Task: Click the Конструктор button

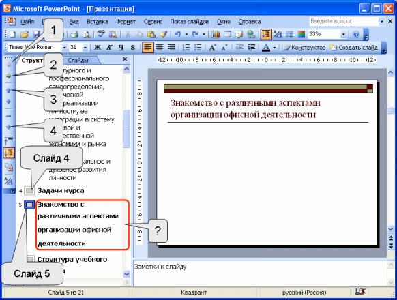Action: (x=304, y=48)
